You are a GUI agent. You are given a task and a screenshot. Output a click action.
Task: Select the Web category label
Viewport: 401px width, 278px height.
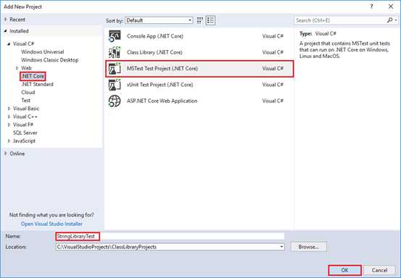(x=26, y=68)
